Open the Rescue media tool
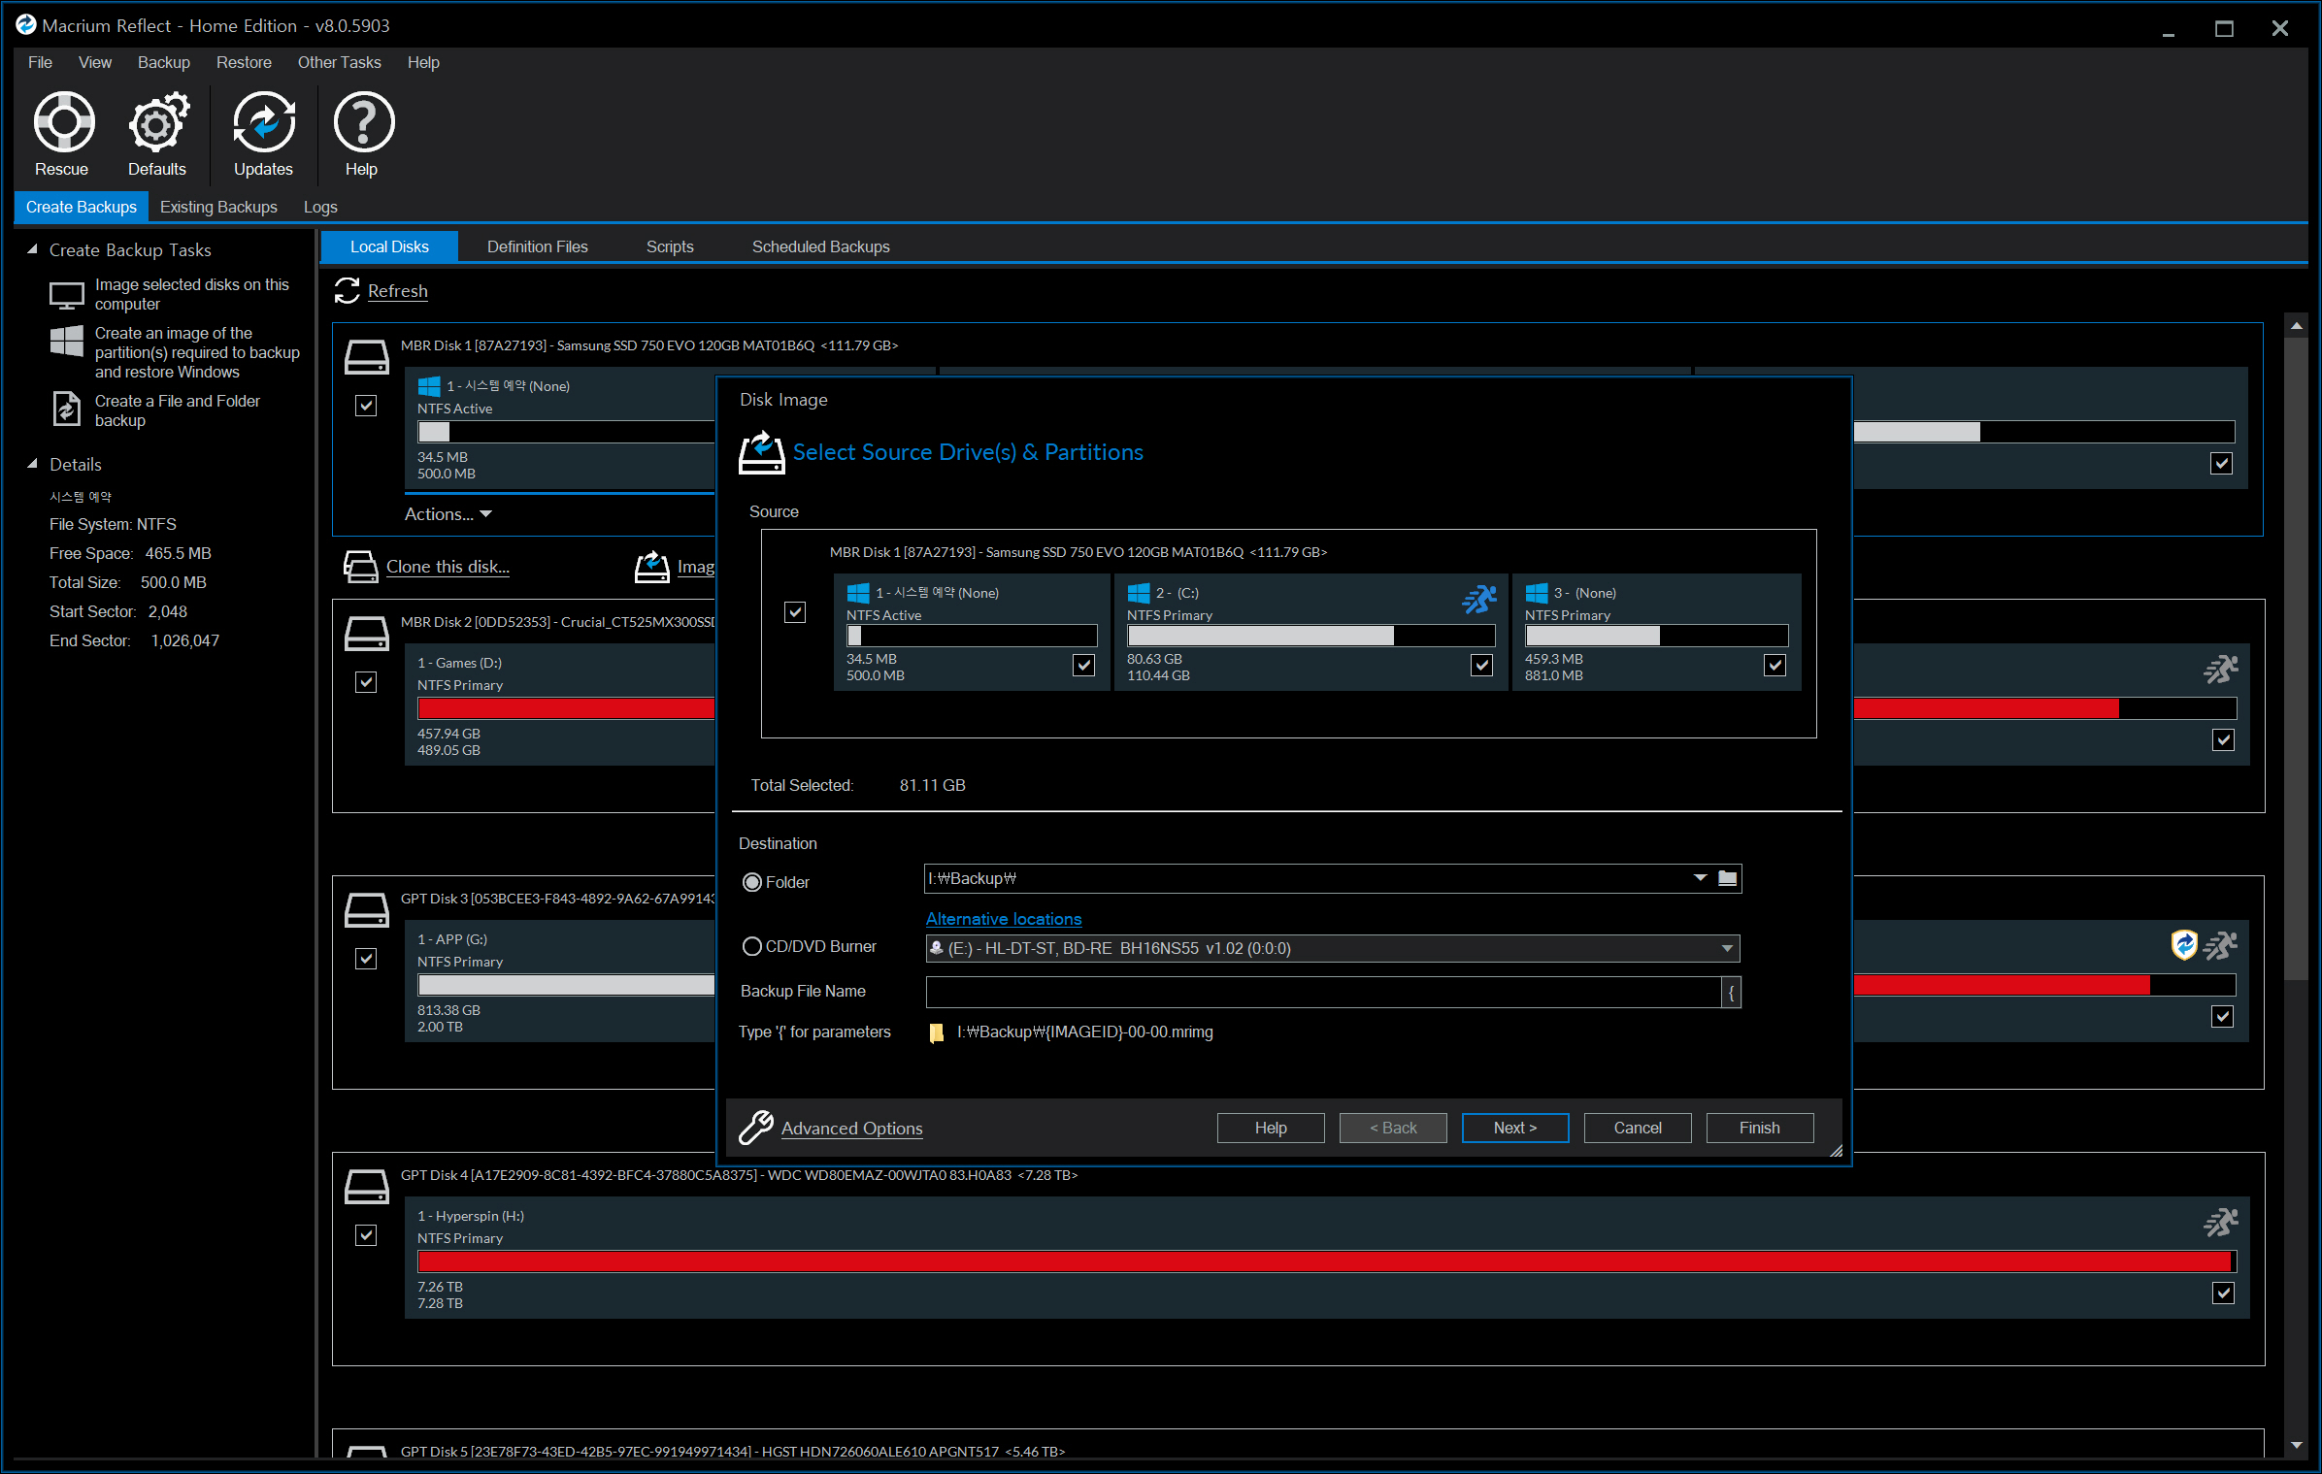Viewport: 2322px width, 1474px height. (x=63, y=123)
